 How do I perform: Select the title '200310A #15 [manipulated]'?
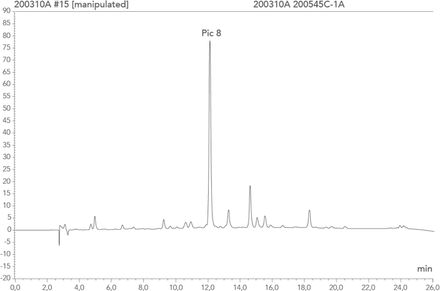coord(71,4)
